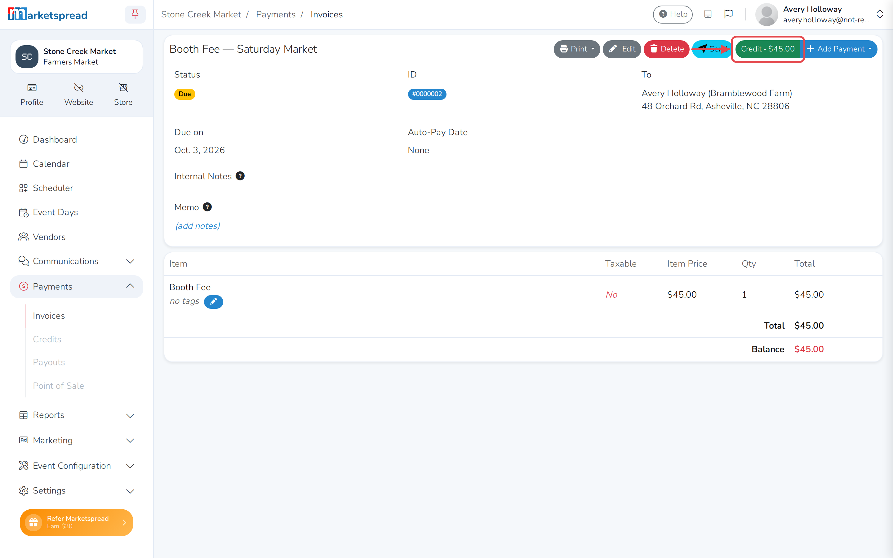
Task: Open the Store icon shortcut
Action: coord(123,95)
